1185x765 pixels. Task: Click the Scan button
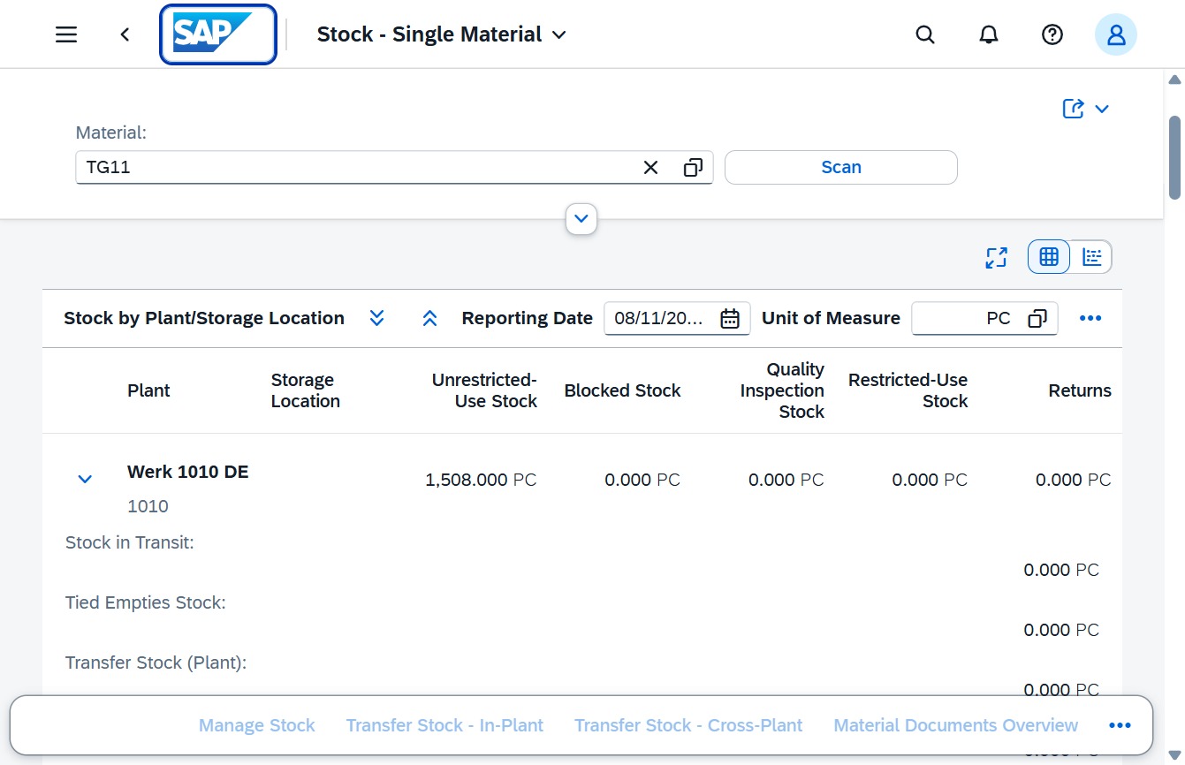pos(840,167)
